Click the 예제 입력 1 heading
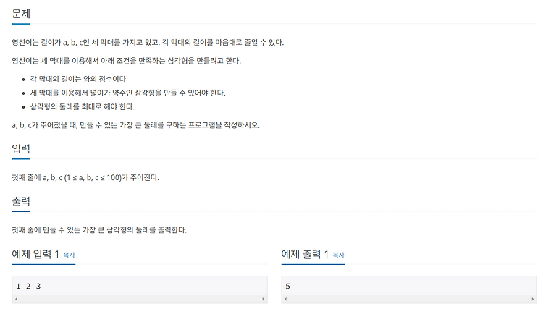The image size is (543, 309). pyautogui.click(x=35, y=254)
